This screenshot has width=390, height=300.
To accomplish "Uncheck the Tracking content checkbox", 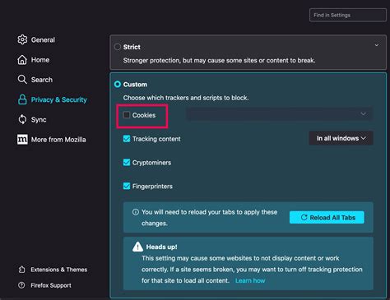I will click(x=127, y=139).
